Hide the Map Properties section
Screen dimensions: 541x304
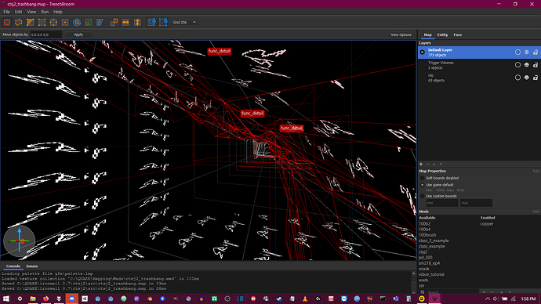pos(536,171)
